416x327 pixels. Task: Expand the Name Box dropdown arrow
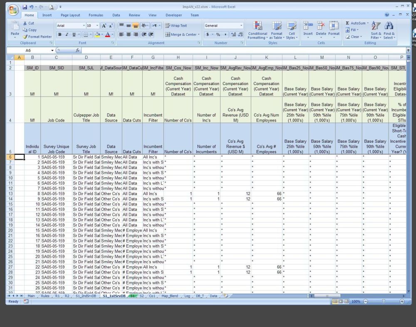click(52, 50)
